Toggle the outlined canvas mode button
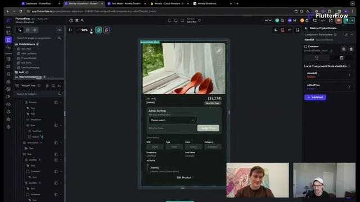The width and height of the screenshot is (360, 202). point(106,30)
